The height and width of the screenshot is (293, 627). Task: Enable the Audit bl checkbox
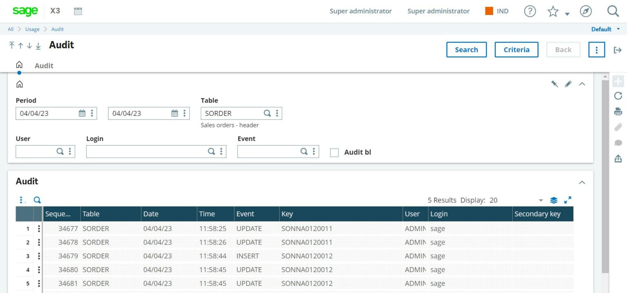coord(334,152)
